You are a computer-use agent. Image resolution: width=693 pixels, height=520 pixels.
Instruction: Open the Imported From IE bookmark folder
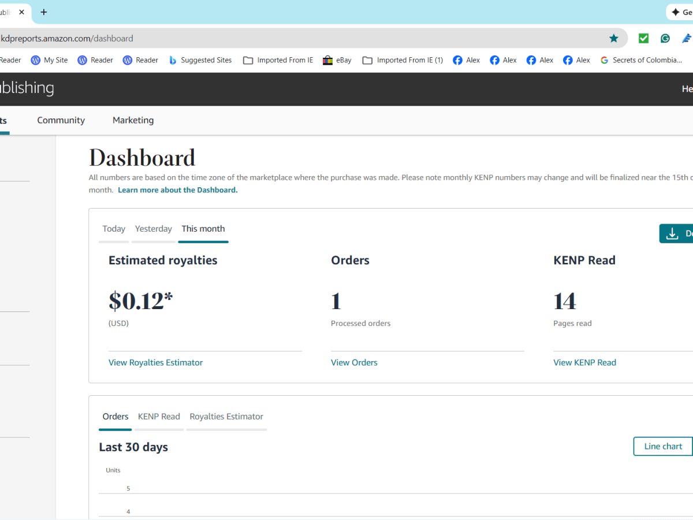278,60
